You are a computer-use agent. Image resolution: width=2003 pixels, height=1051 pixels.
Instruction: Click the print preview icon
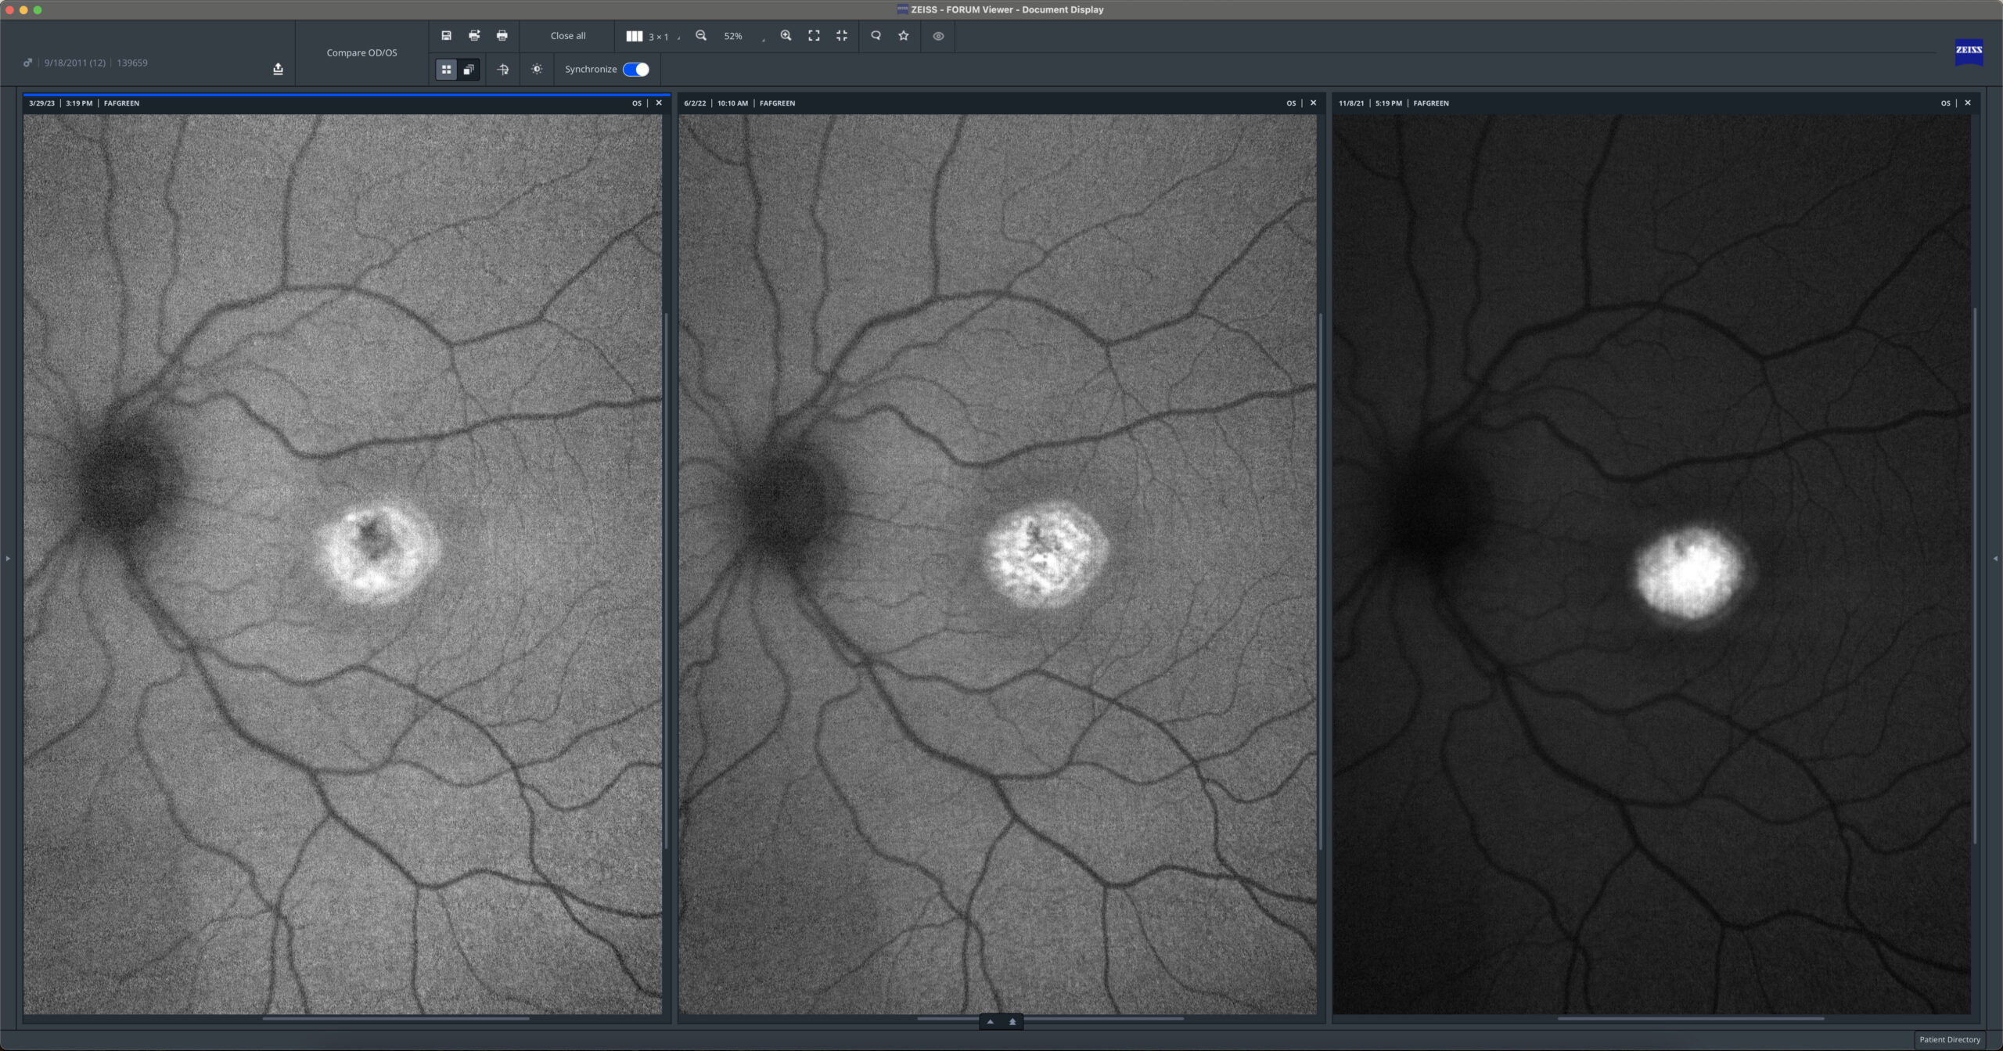point(474,35)
